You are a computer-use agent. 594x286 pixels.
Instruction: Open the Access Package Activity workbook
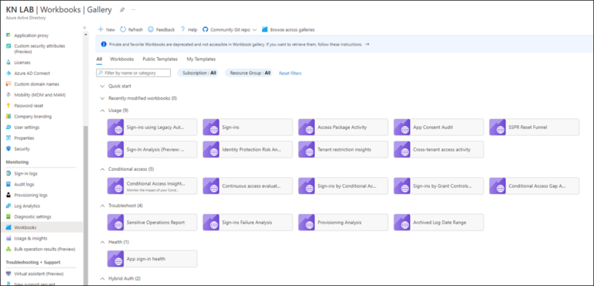[x=343, y=128]
